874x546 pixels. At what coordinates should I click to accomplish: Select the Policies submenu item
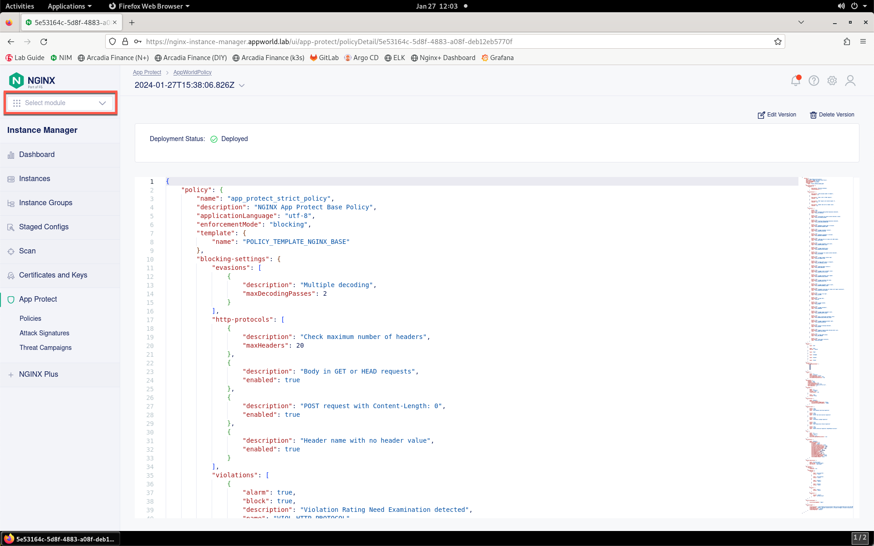[30, 318]
